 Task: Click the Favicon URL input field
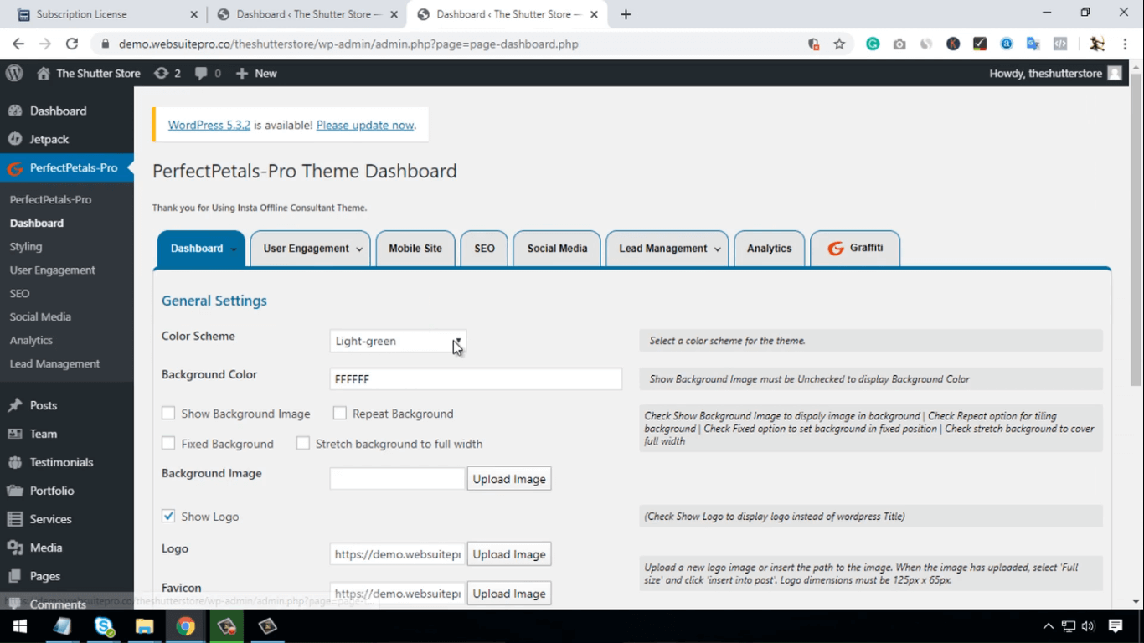397,594
